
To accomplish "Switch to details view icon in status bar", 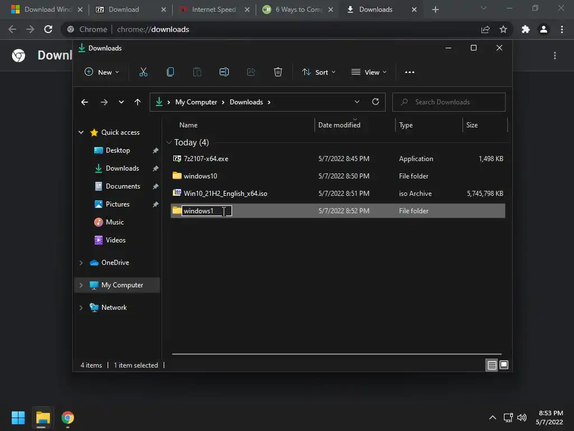I will 492,365.
